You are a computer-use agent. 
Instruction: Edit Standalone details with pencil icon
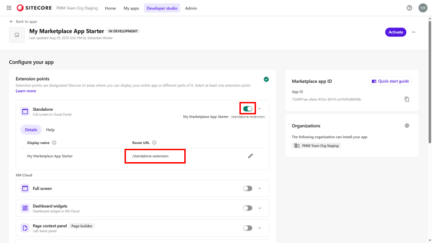pos(250,156)
